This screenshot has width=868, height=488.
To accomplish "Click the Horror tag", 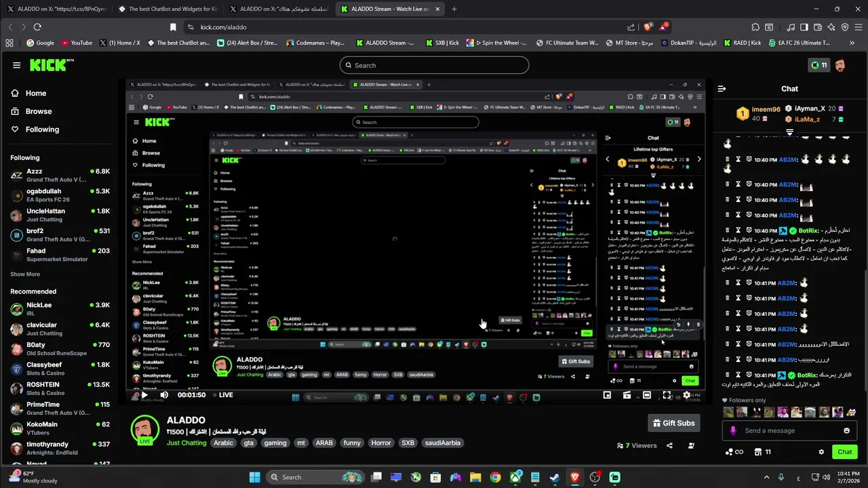I will (x=381, y=443).
